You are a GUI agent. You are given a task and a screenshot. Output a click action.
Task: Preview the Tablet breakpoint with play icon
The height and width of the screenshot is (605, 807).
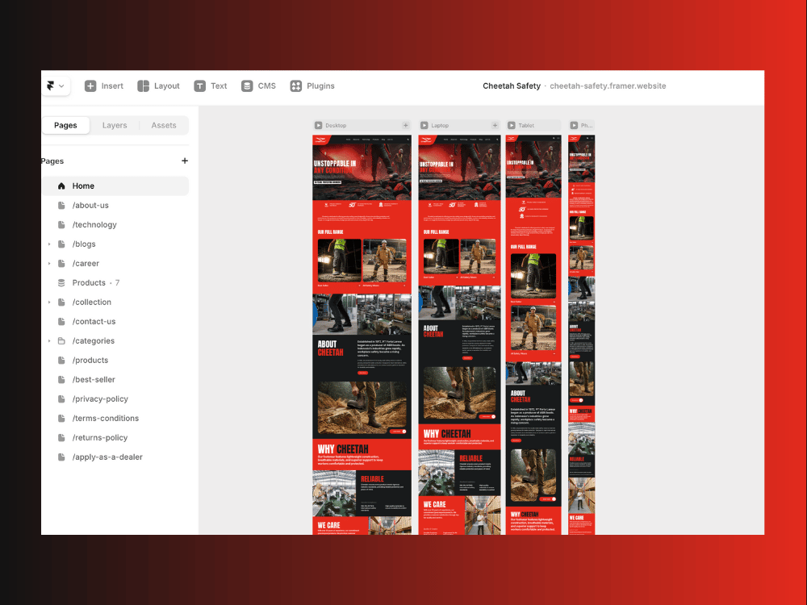click(x=512, y=126)
